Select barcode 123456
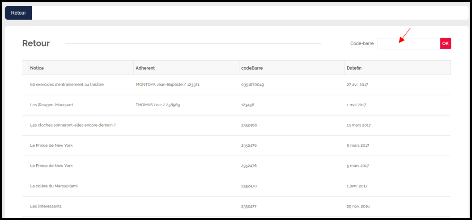The height and width of the screenshot is (220, 472). 248,105
